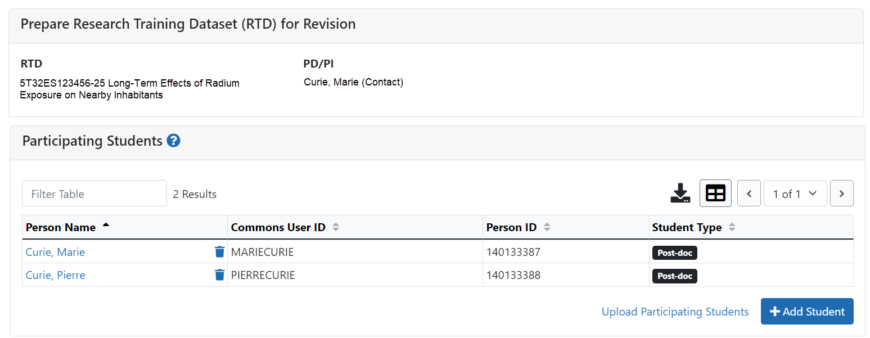Sort by Commons User ID column
Screen dimensions: 870x338
click(x=336, y=227)
